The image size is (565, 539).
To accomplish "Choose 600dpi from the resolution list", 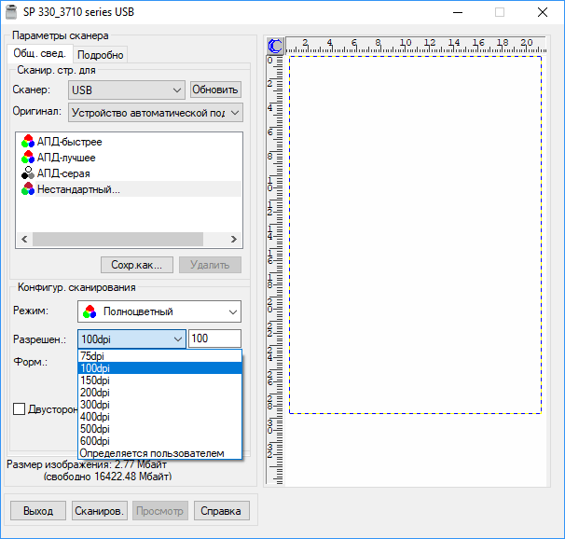I will (x=160, y=441).
